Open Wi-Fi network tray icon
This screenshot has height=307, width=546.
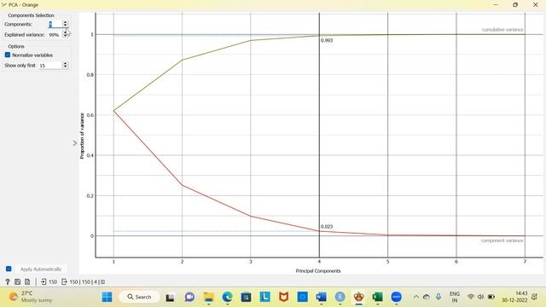(471, 297)
